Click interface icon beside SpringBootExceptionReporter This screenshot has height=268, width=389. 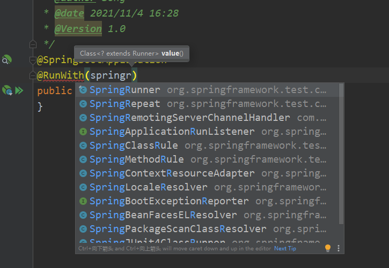click(83, 201)
